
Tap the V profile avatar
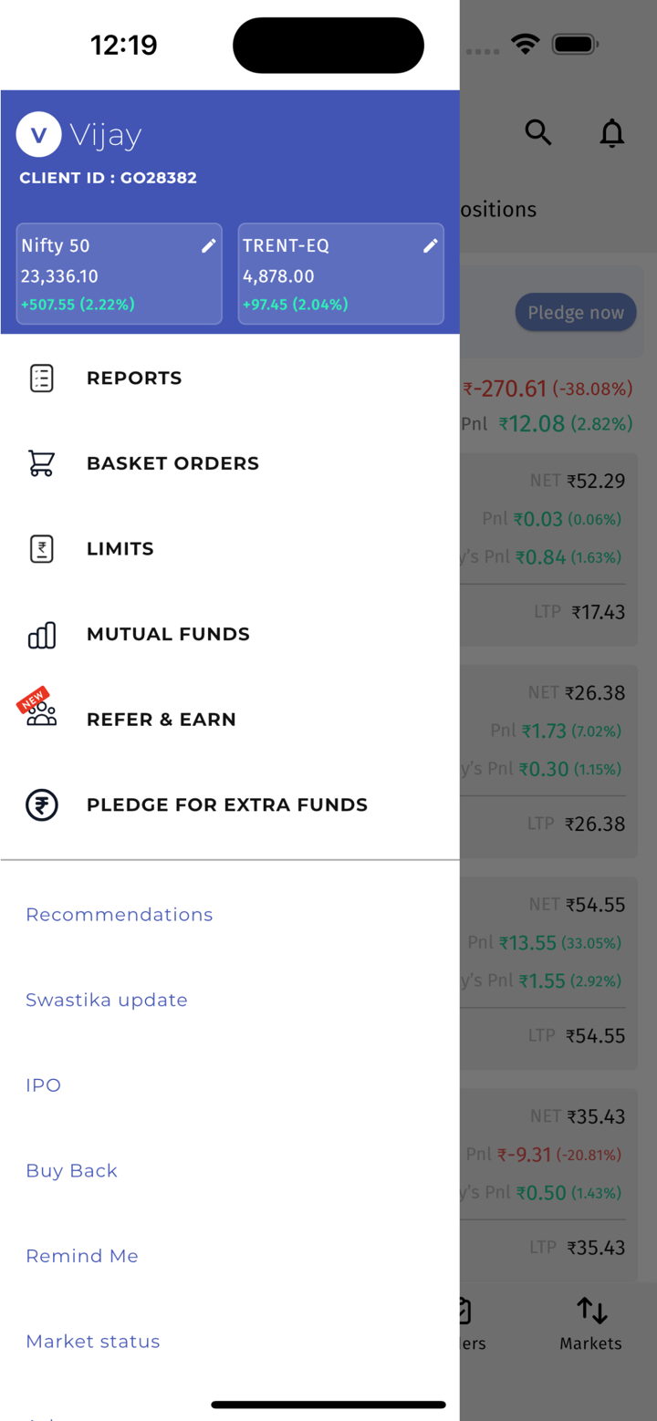(38, 135)
